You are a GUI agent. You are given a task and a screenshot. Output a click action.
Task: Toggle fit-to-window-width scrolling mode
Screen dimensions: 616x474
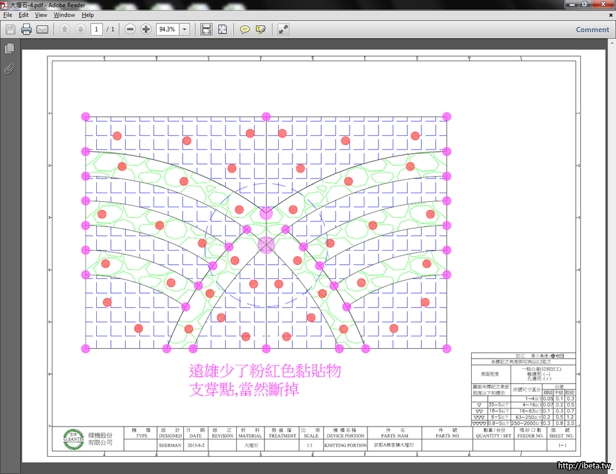point(207,29)
